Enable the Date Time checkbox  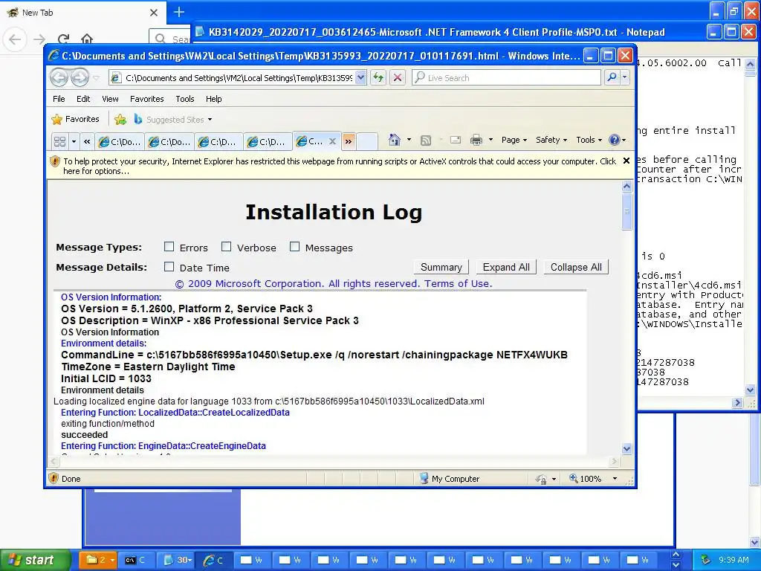[x=169, y=267]
